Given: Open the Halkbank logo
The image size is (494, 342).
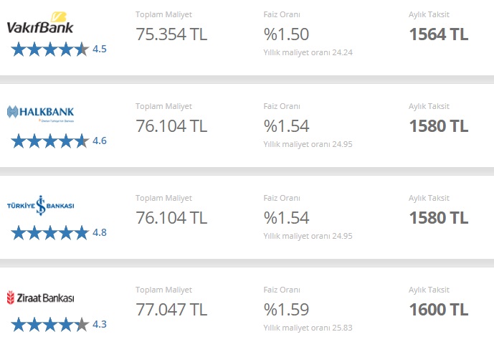Looking at the screenshot, I should [40, 114].
